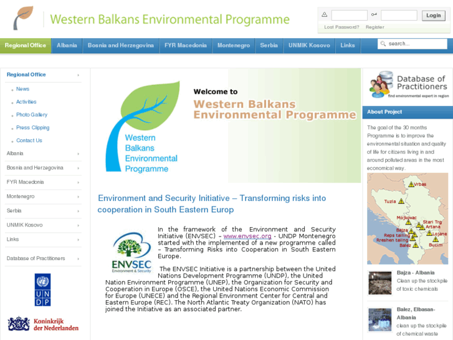Click the Lojane warning marker on map
This screenshot has width=453, height=340.
click(429, 233)
